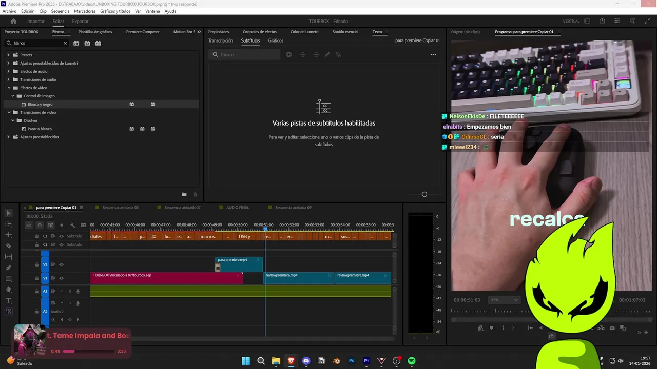Switch to the Transcripción tab
This screenshot has height=369, width=657.
pyautogui.click(x=221, y=40)
